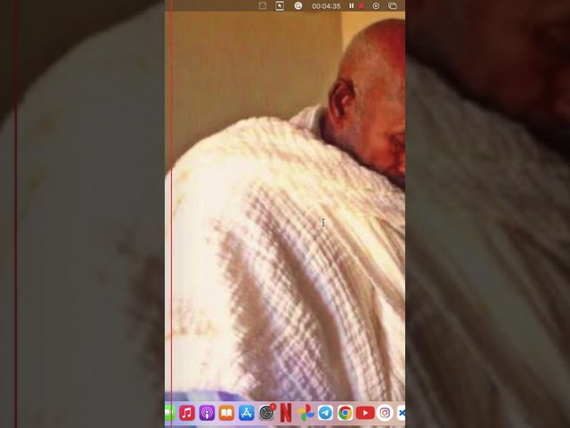
Task: Open the YouTube dock icon
Action: [365, 413]
